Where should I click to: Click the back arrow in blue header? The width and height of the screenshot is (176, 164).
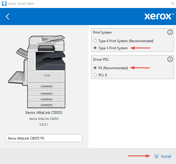(x=8, y=17)
